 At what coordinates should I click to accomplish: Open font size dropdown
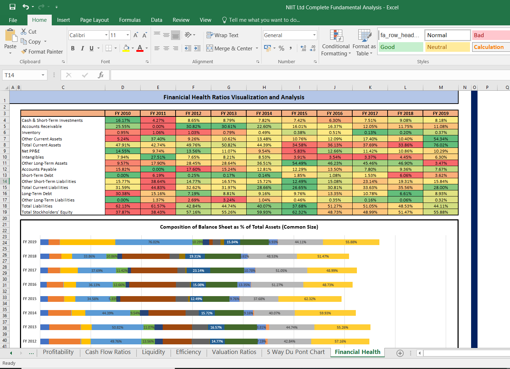pyautogui.click(x=128, y=35)
